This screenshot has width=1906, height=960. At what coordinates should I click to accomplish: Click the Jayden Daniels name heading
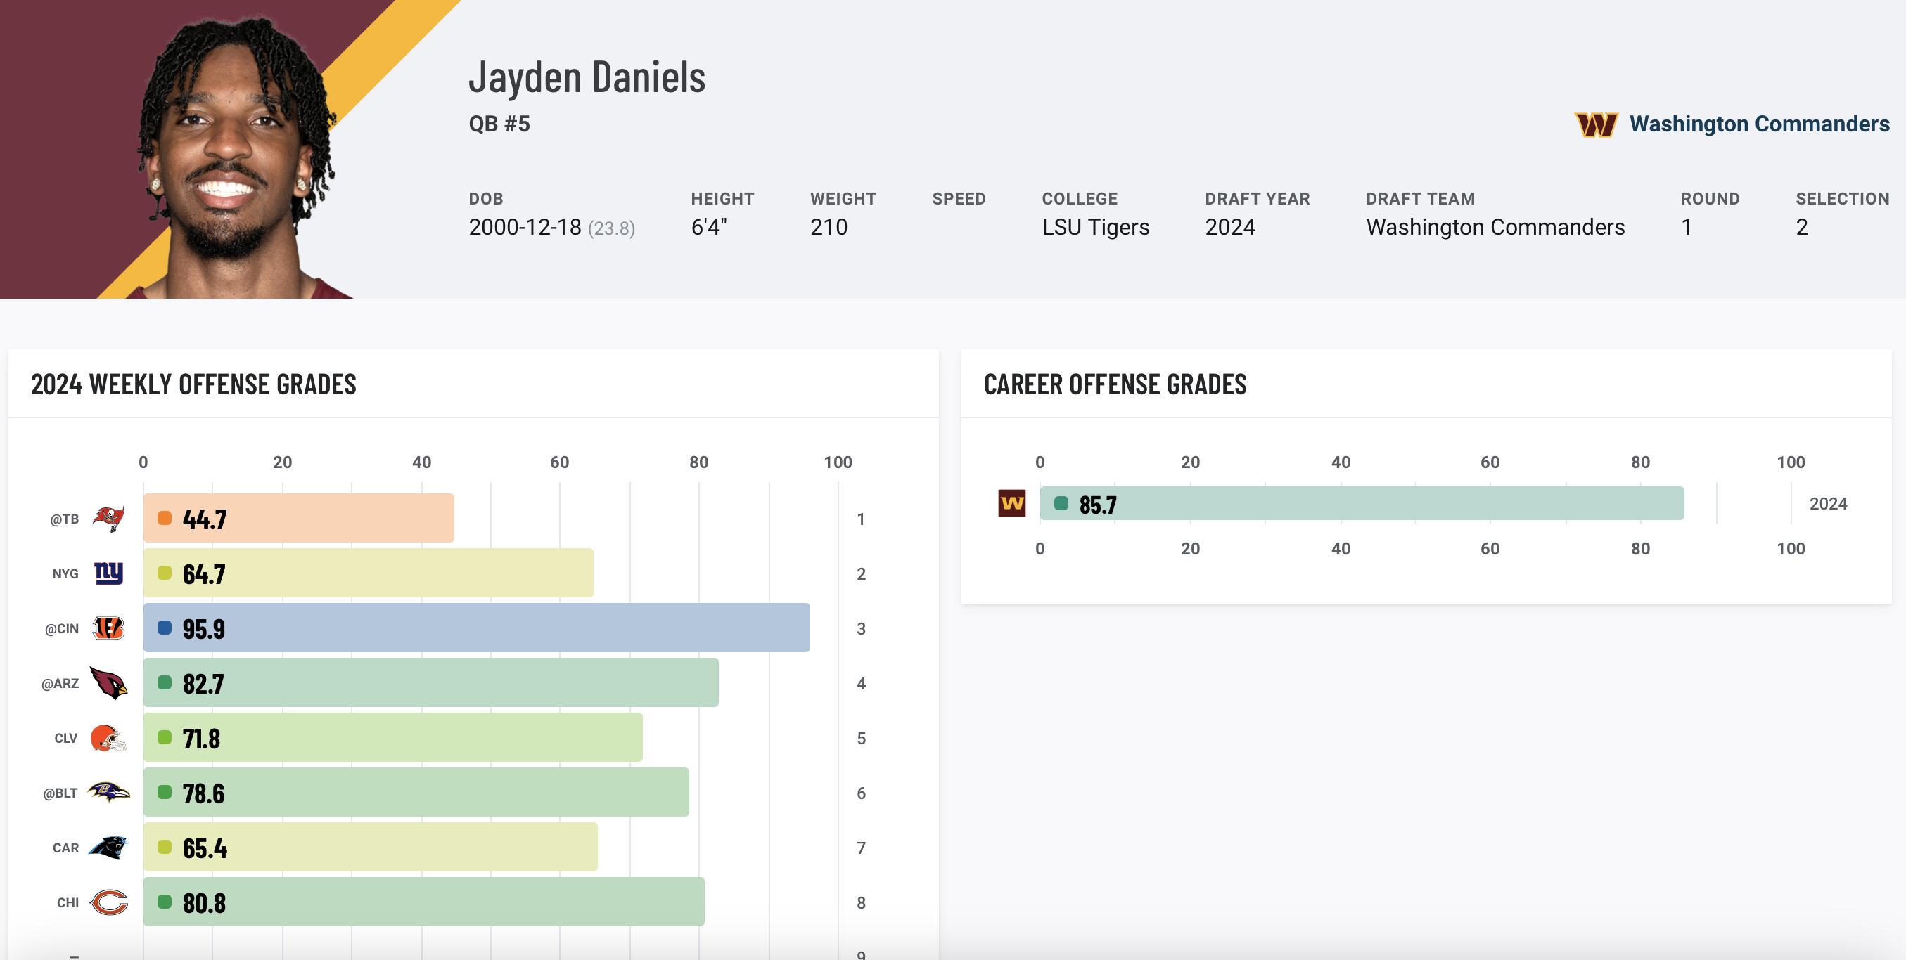[x=587, y=78]
